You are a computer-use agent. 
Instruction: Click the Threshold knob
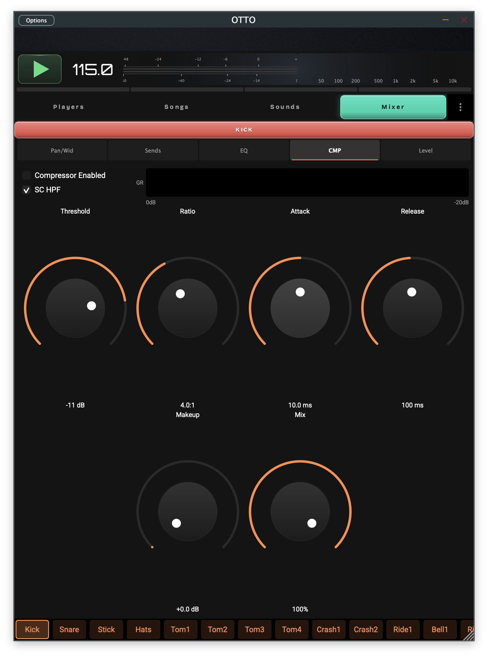point(75,308)
